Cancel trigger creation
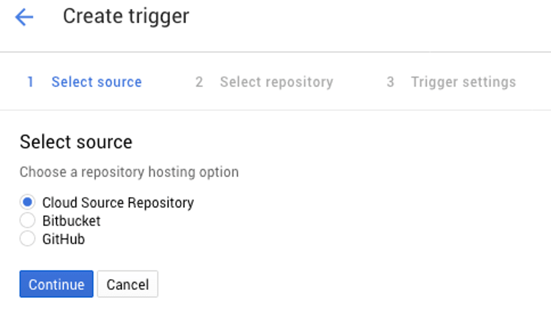The image size is (551, 310). 127,284
